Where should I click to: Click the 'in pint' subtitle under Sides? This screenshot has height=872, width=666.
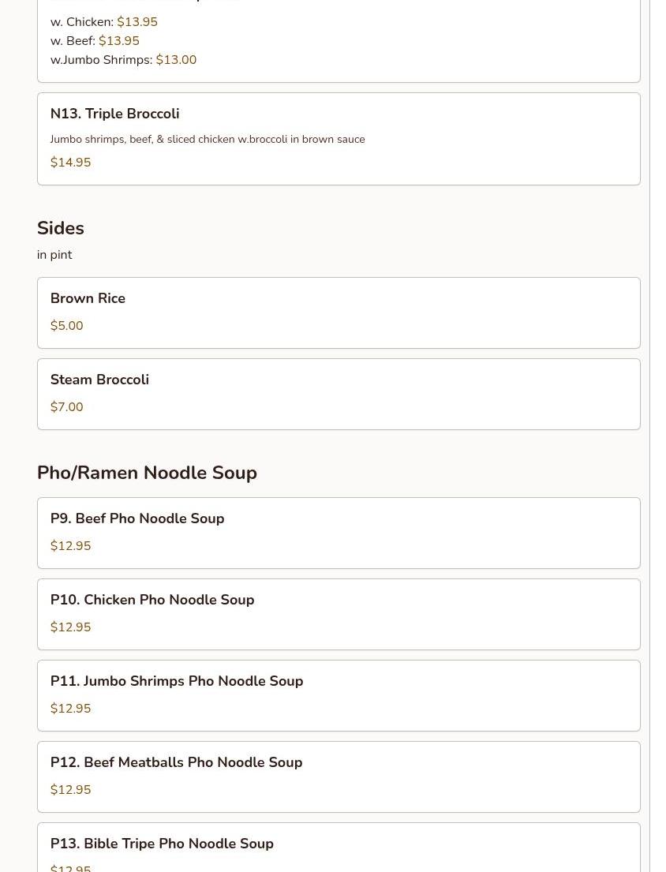click(x=54, y=255)
